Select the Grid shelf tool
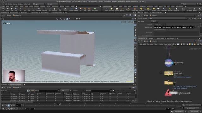The image size is (202, 113). click(20, 9)
